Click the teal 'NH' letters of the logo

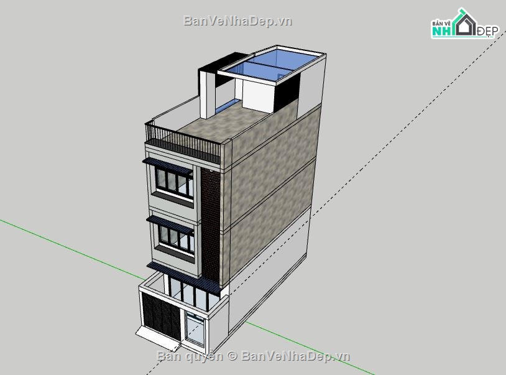[442, 30]
